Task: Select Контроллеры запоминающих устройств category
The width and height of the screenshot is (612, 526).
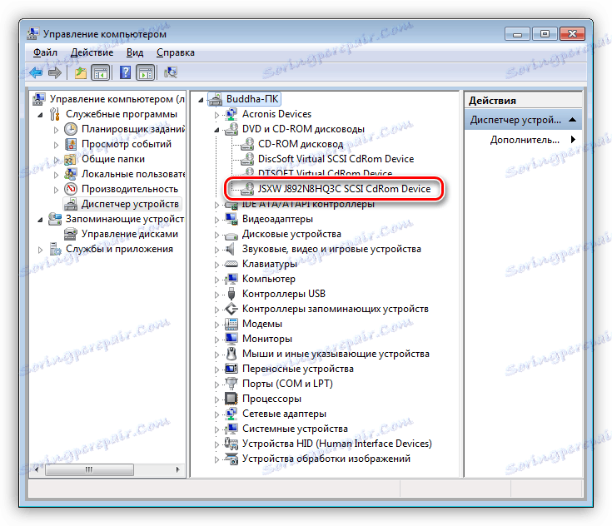Action: tap(336, 309)
